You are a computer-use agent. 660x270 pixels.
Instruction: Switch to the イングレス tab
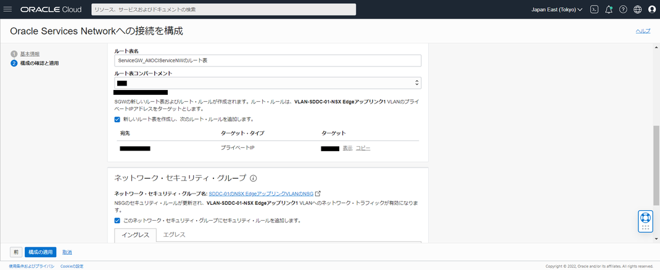click(136, 235)
